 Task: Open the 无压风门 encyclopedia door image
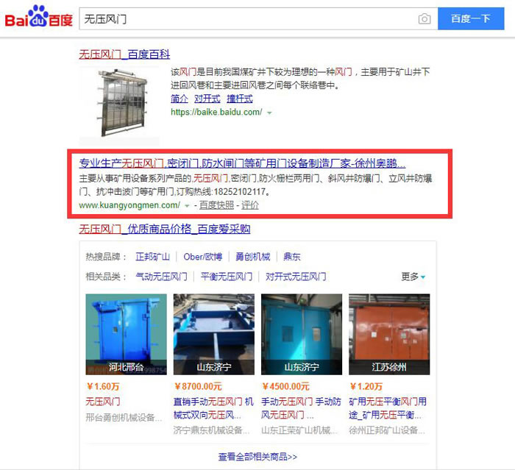pyautogui.click(x=119, y=104)
